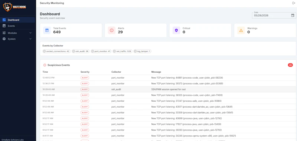Screen dimensions: 297x141
Task: Select message for TCP port 40699
Action: (x=187, y=118)
